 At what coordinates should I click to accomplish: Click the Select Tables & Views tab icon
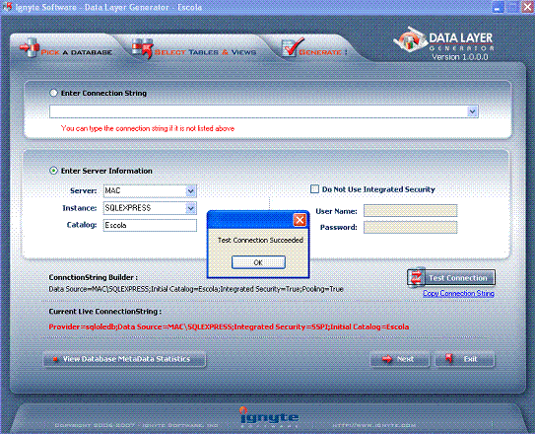[142, 48]
